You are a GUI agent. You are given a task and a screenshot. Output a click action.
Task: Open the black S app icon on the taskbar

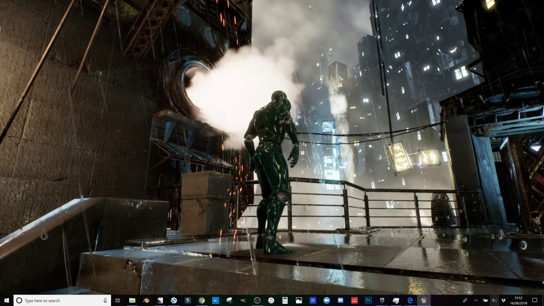click(x=160, y=300)
